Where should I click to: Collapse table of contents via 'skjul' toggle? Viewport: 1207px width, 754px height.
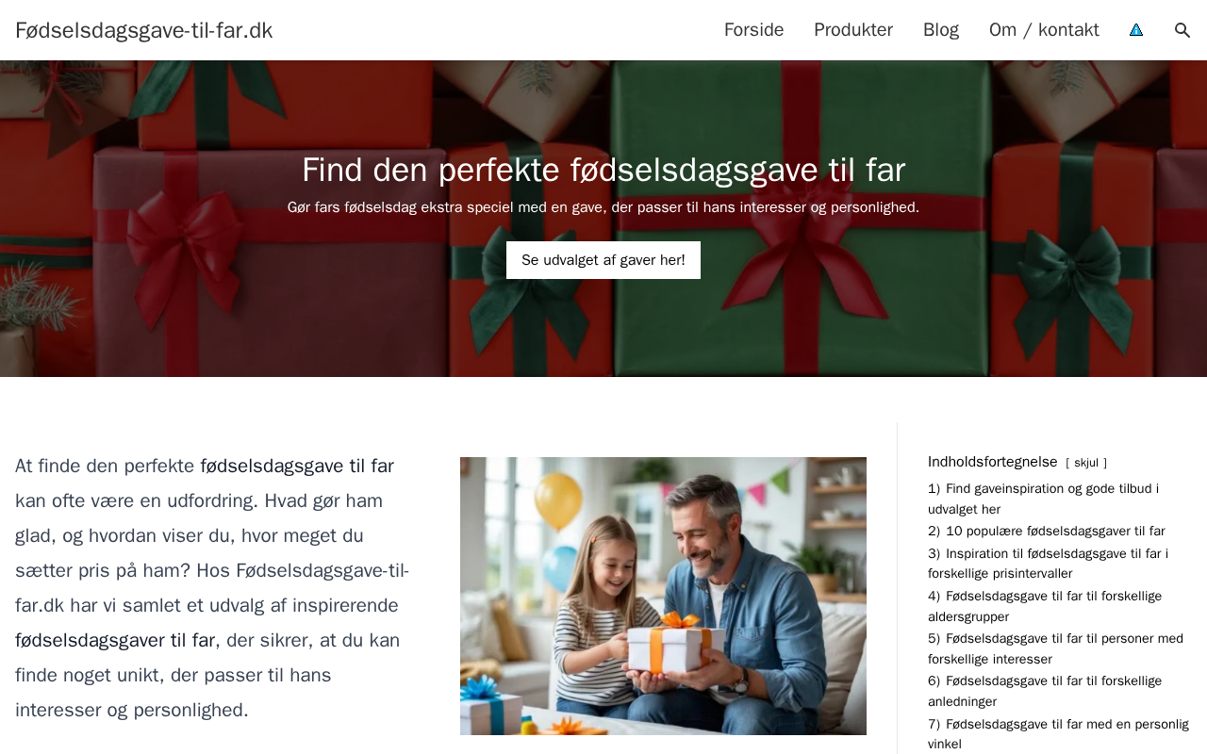pyautogui.click(x=1086, y=463)
